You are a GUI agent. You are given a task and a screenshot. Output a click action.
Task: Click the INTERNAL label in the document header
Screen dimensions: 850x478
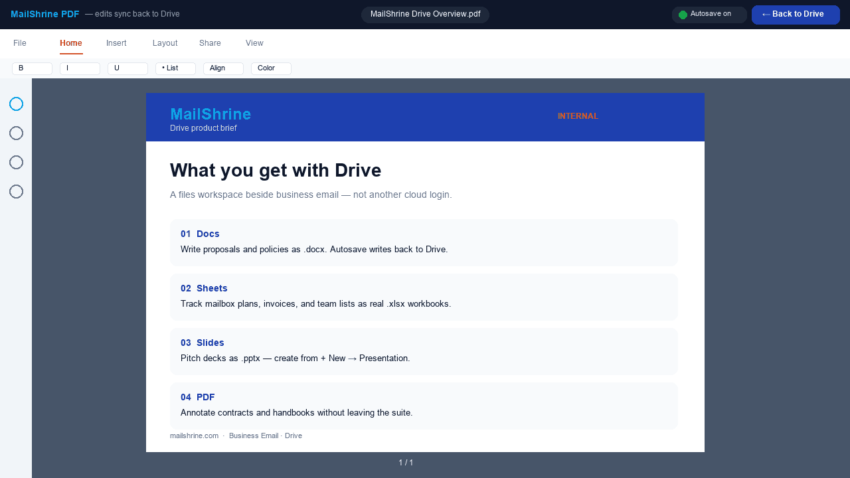click(x=578, y=116)
